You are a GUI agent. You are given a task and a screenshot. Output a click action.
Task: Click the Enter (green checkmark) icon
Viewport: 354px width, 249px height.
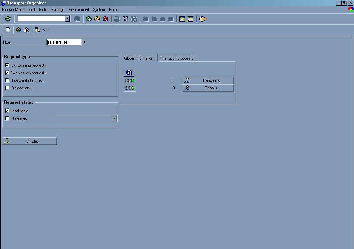8,19
